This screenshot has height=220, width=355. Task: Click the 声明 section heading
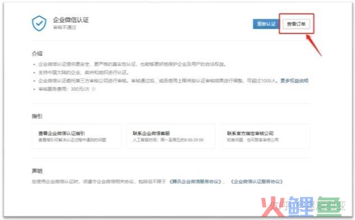pos(37,171)
